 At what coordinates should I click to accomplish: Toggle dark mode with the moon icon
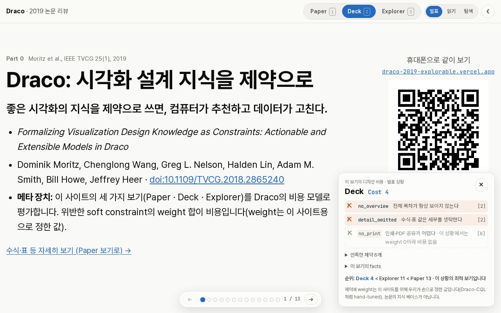pos(488,11)
